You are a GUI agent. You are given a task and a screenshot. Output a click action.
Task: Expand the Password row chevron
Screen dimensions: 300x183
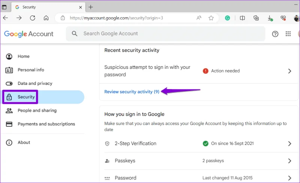pos(289,178)
